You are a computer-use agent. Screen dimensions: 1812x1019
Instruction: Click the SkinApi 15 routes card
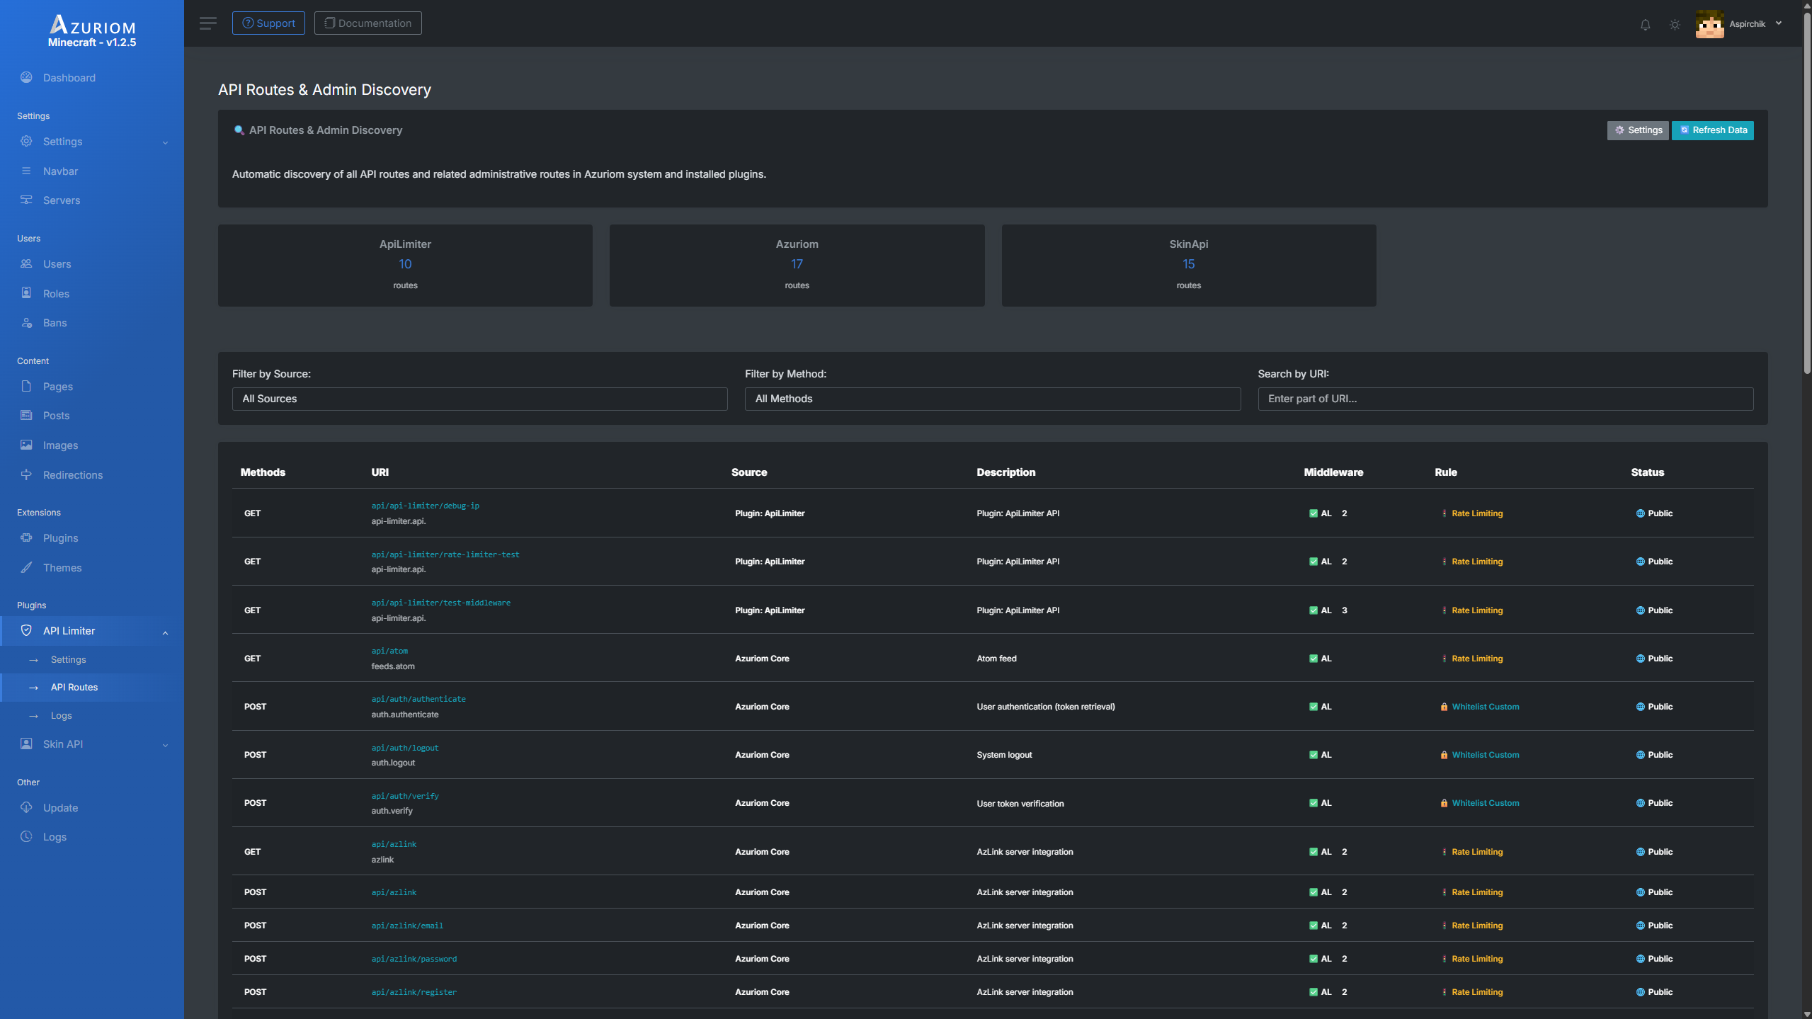point(1189,266)
